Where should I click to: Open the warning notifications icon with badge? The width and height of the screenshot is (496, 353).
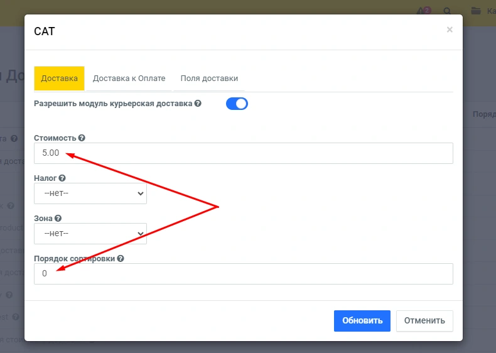coord(423,11)
